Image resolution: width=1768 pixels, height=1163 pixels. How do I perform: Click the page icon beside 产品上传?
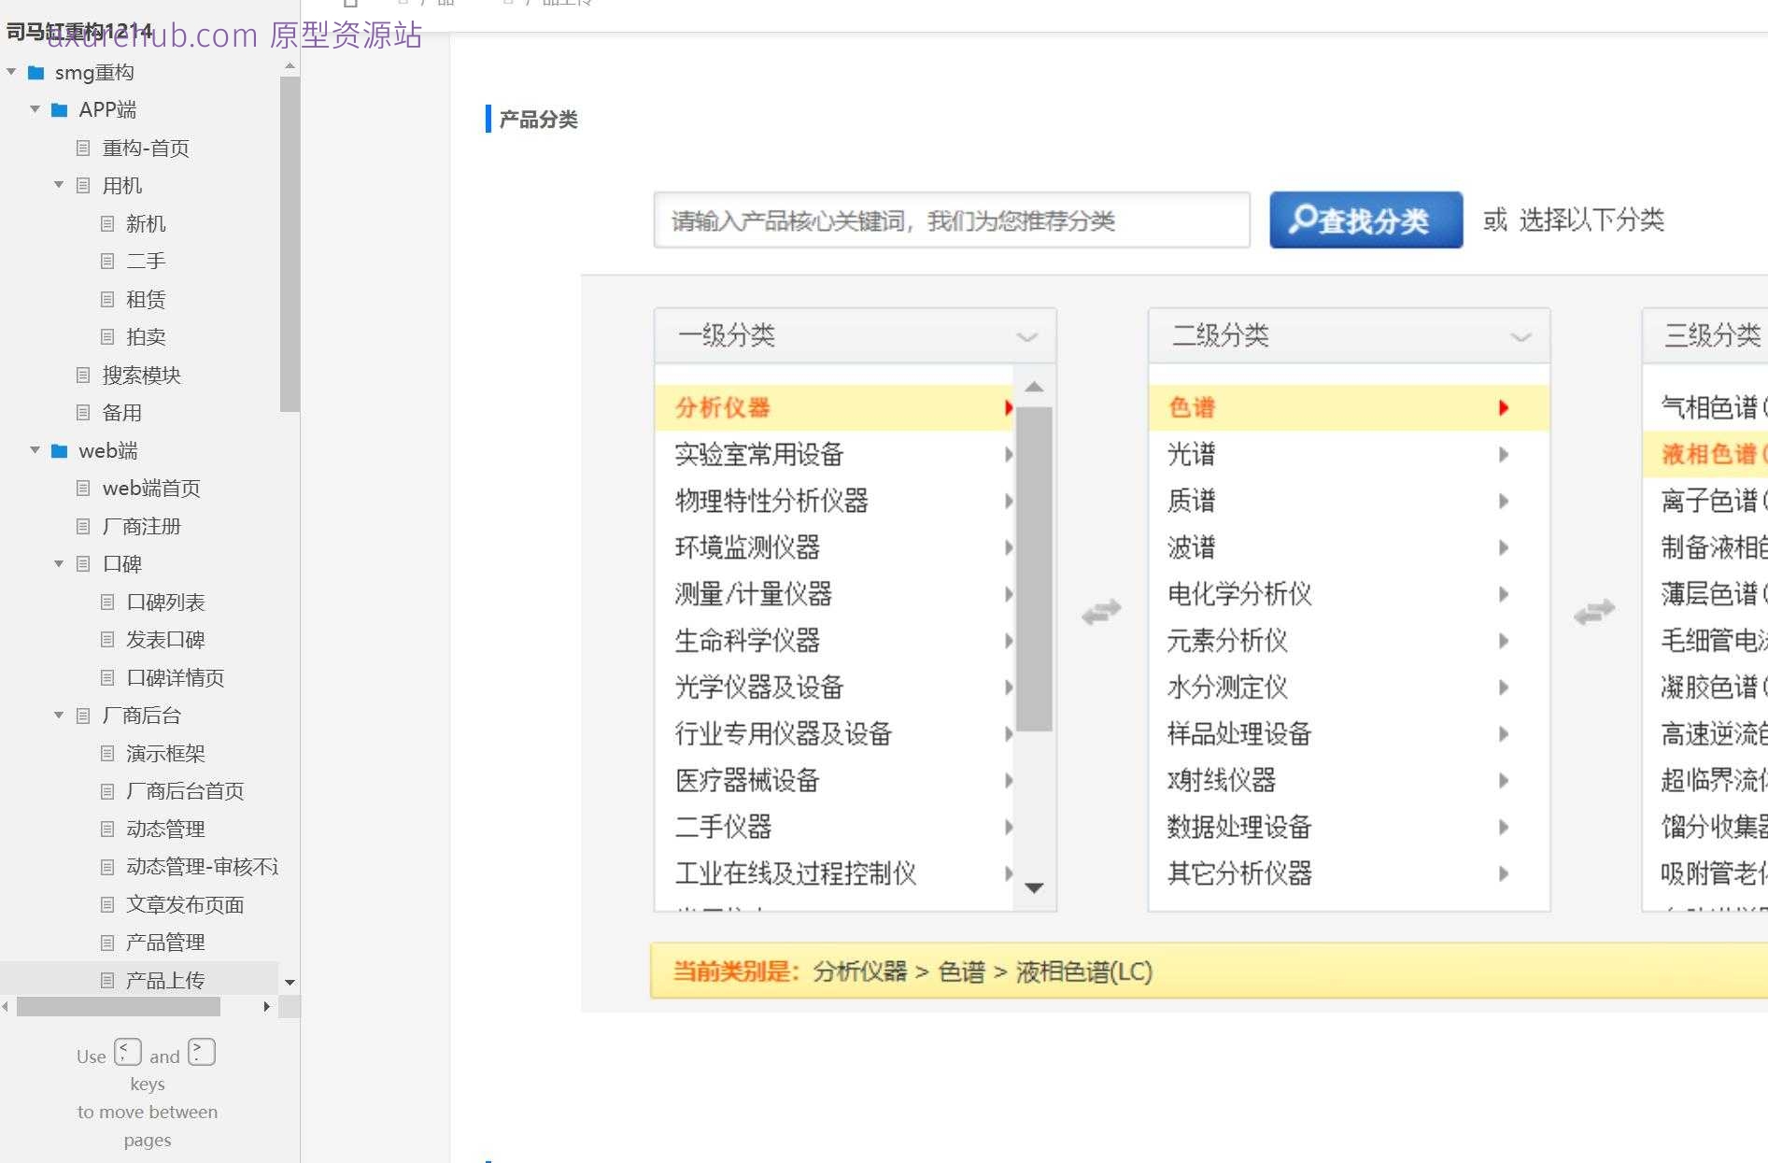coord(107,979)
